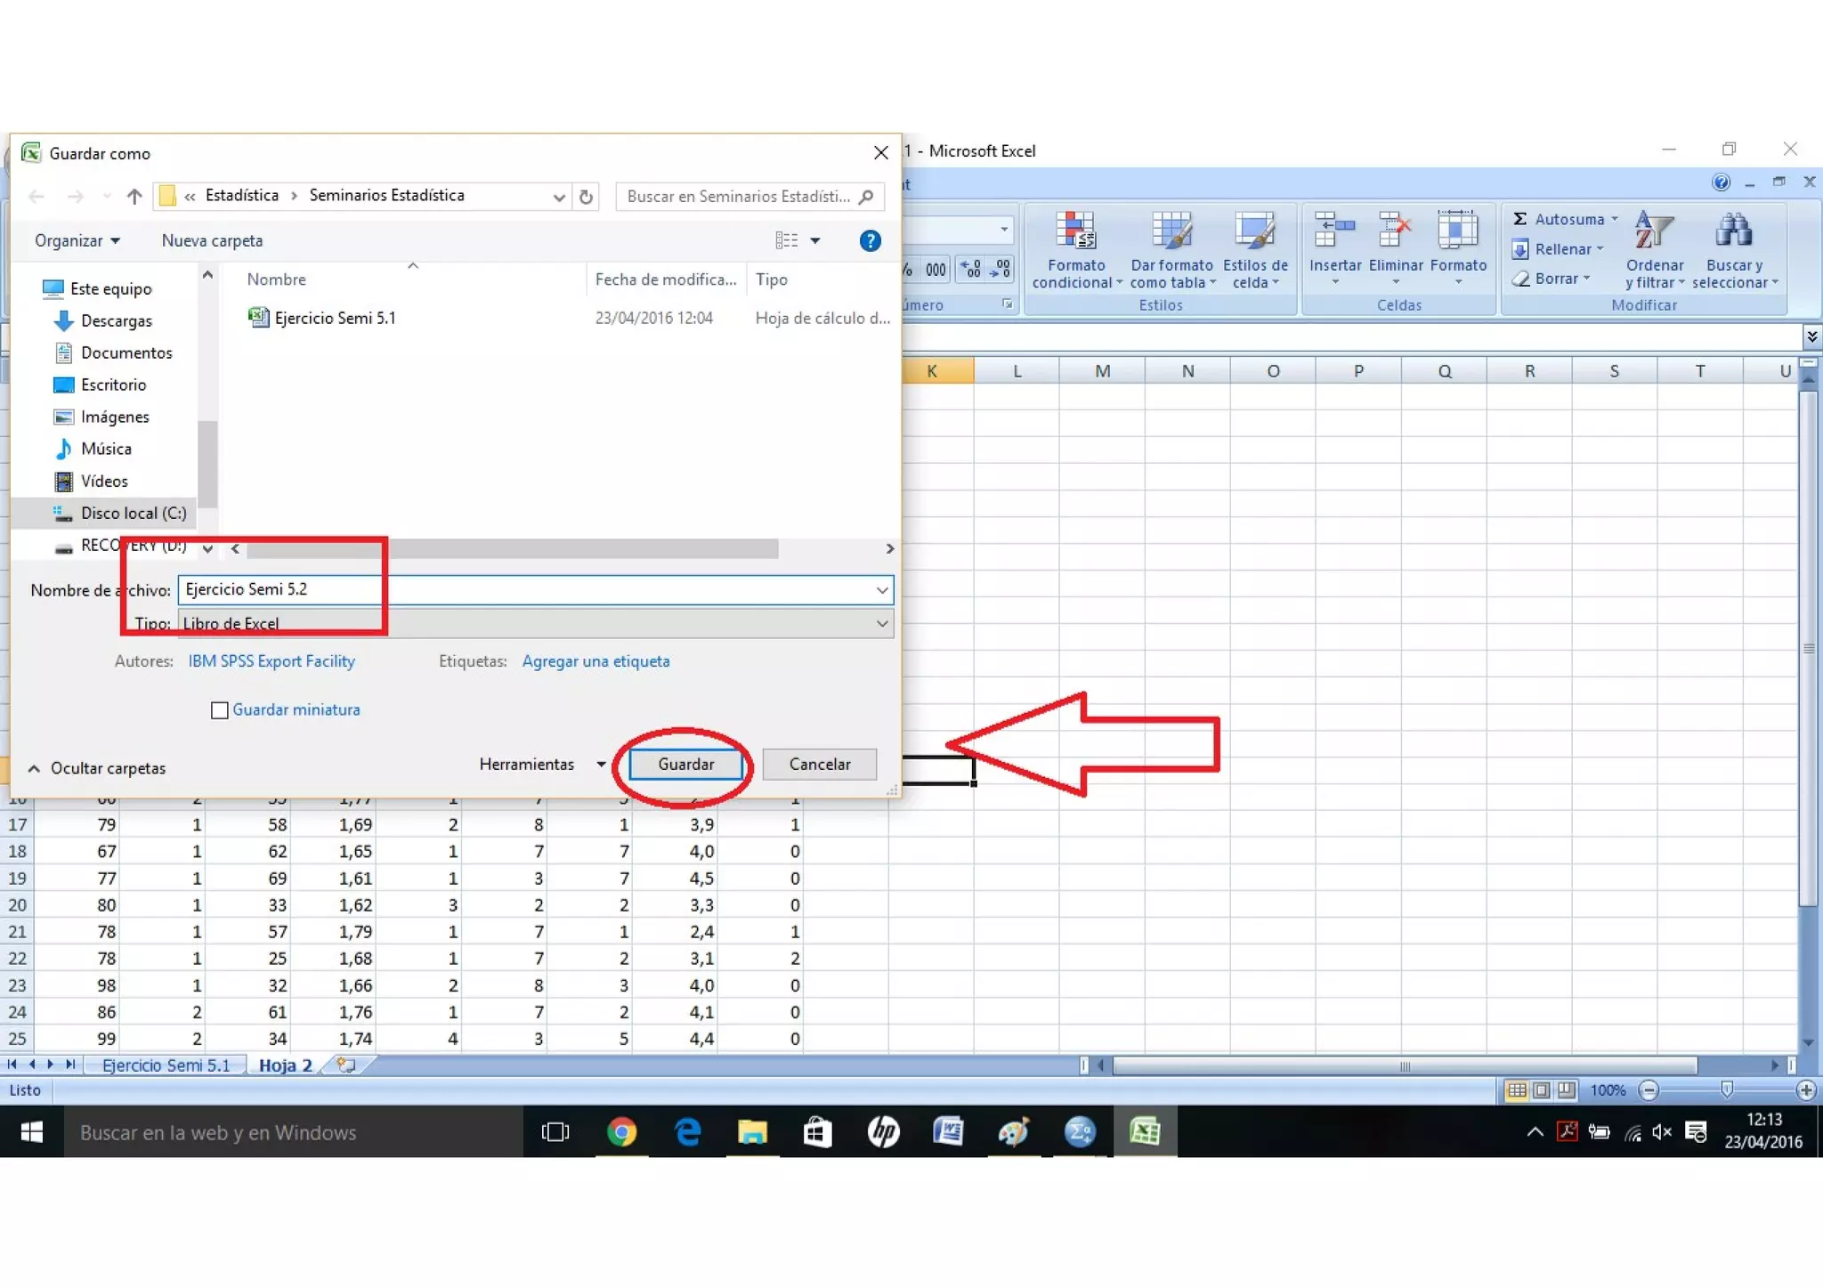Click the Excel help question mark icon
Screen dimensions: 1823x1288
click(x=1721, y=182)
